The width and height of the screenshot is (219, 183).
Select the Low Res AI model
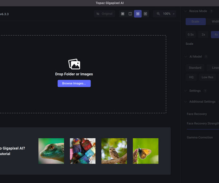(x=207, y=77)
